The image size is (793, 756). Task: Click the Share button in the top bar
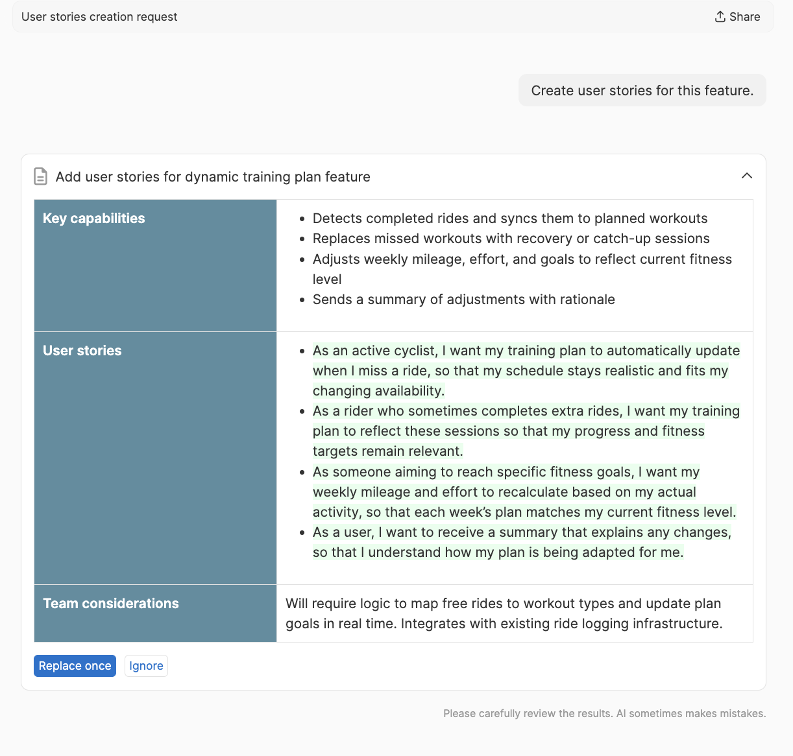(x=737, y=16)
